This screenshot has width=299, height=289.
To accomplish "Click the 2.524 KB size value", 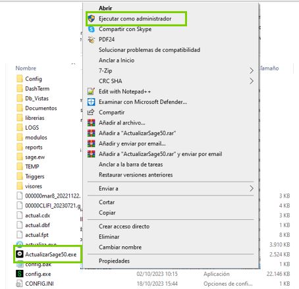I will 279,254.
